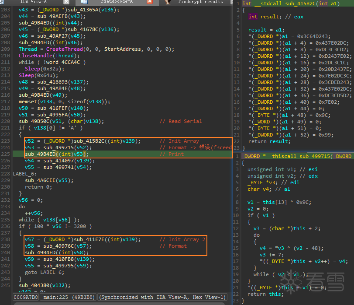354x305 pixels.
Task: Click the sub_415B2C function header in right pane
Action: 291,4
